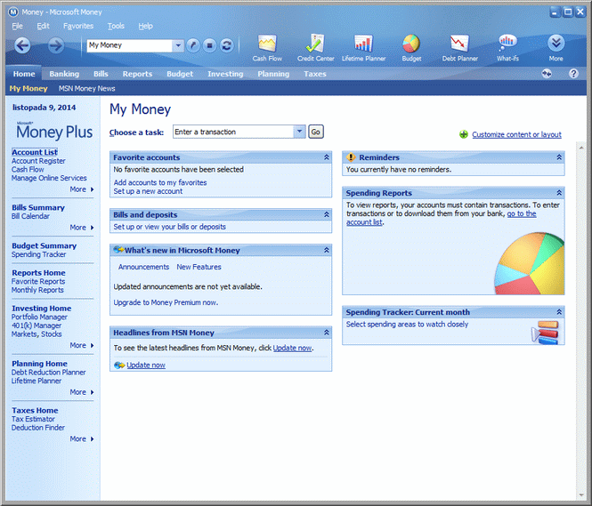Click the Refresh page icon

[227, 45]
